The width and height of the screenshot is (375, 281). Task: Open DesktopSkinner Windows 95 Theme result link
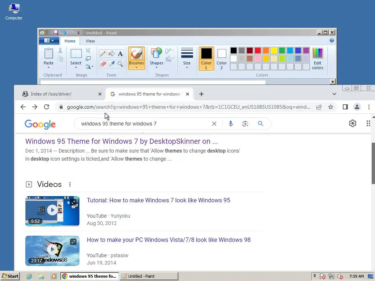(x=122, y=141)
